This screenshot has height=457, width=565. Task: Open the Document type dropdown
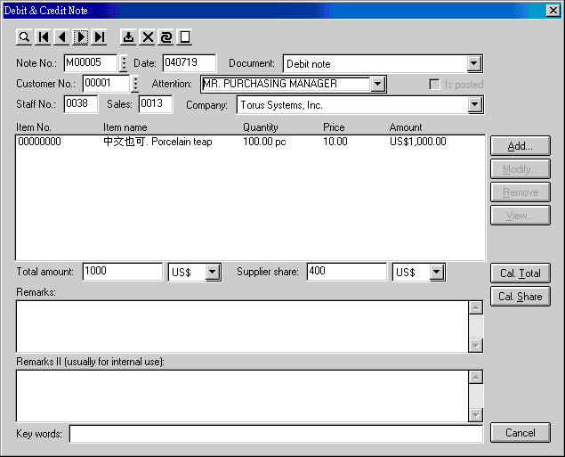(474, 63)
